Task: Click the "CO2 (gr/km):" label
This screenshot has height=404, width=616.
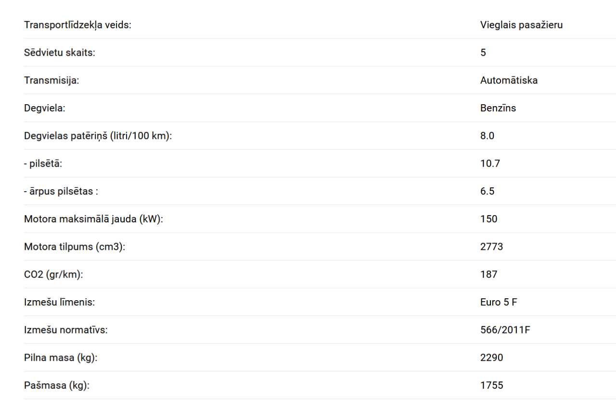Action: click(53, 275)
